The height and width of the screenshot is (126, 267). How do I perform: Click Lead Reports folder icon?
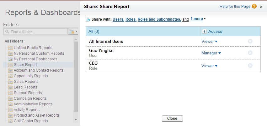point(11,87)
